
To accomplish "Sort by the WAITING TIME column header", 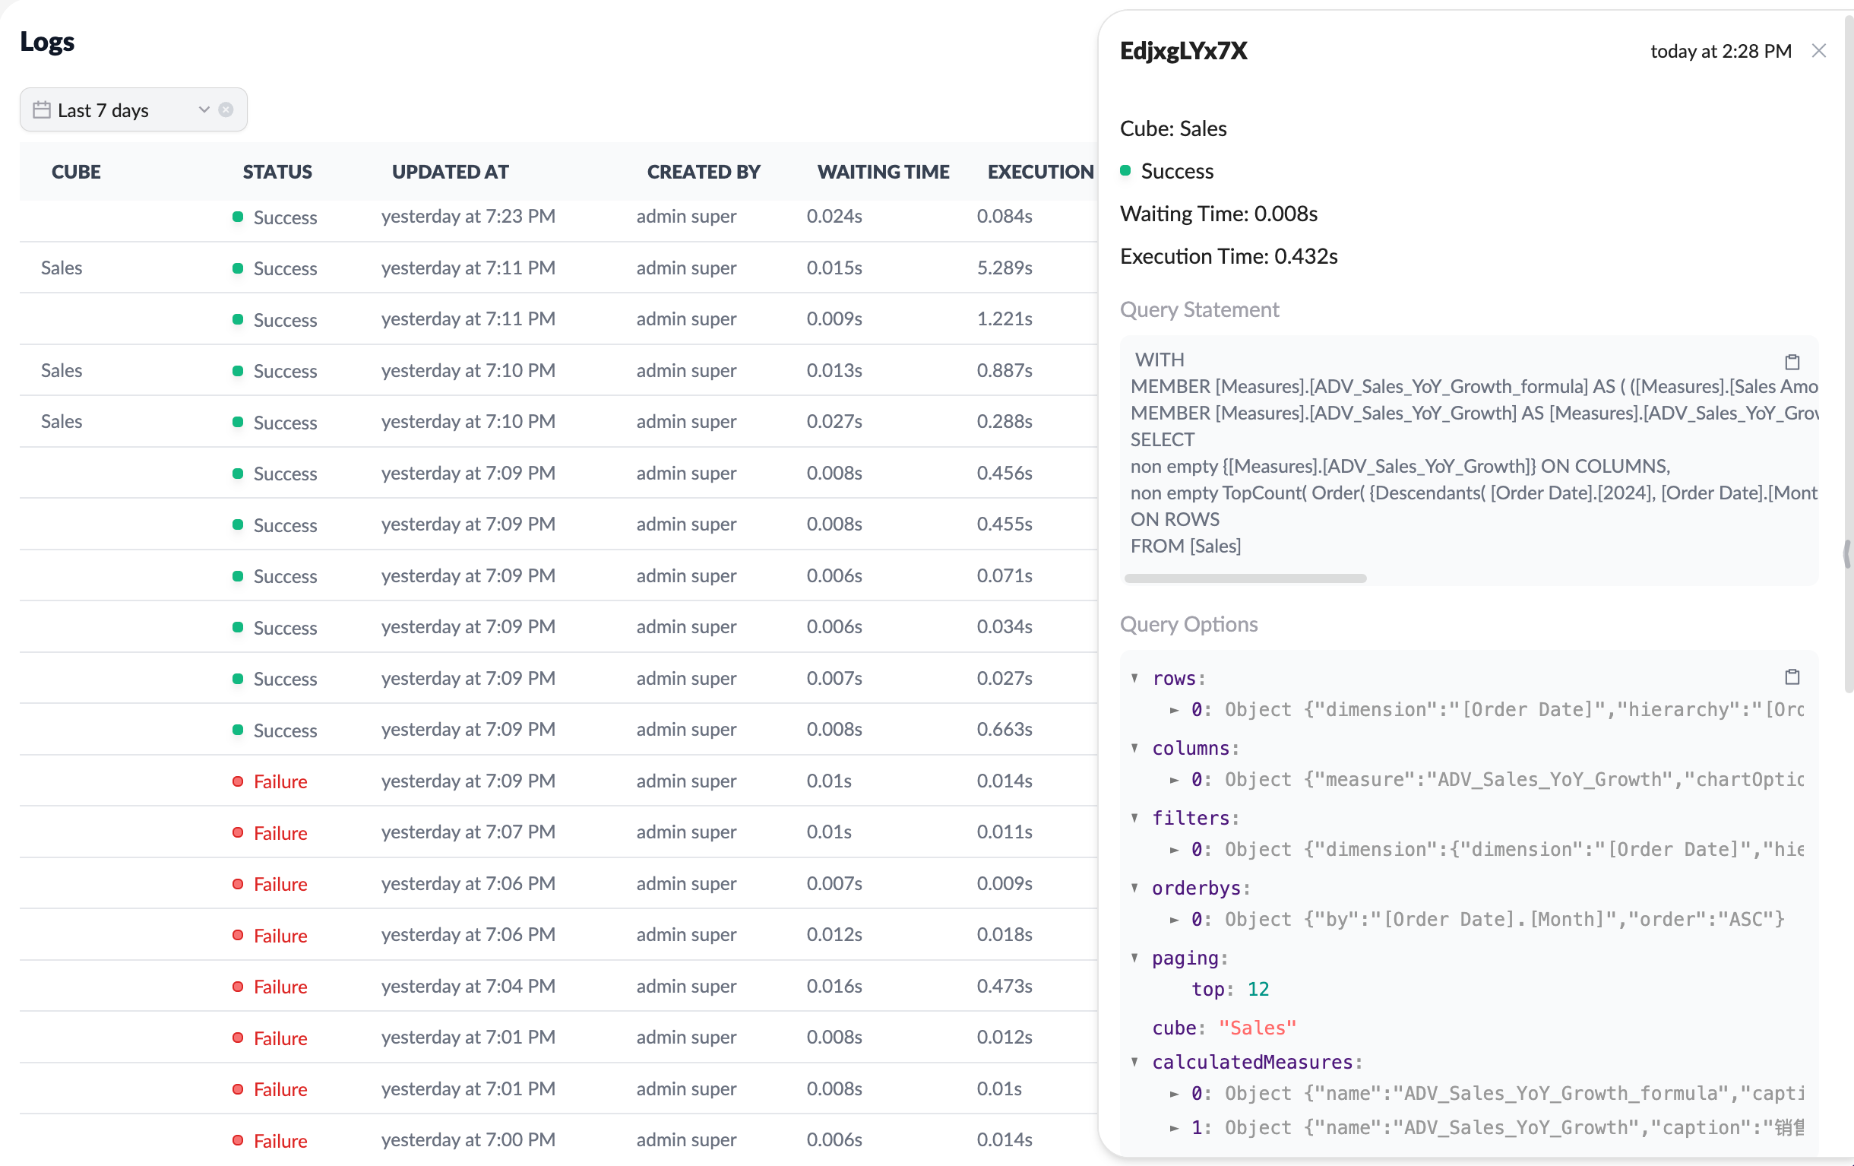I will (882, 172).
